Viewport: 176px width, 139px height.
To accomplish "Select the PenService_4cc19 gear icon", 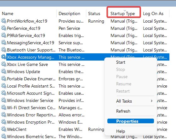I will tap(4, 28).
